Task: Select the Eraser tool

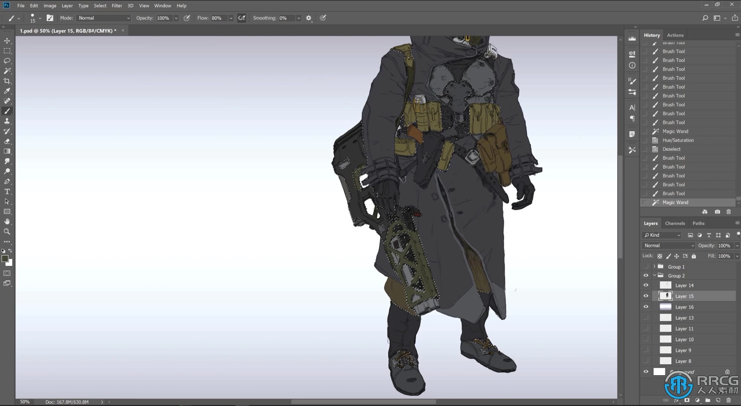Action: coord(7,141)
